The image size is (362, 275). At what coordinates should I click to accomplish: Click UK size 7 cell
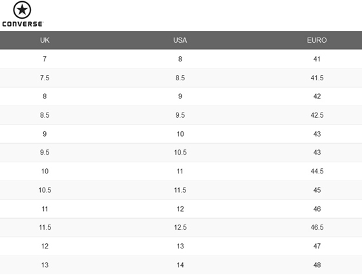tap(45, 59)
